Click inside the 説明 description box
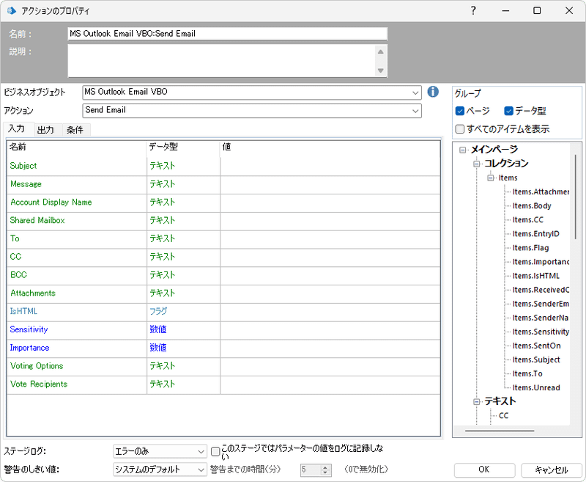The height and width of the screenshot is (482, 586). [x=221, y=61]
